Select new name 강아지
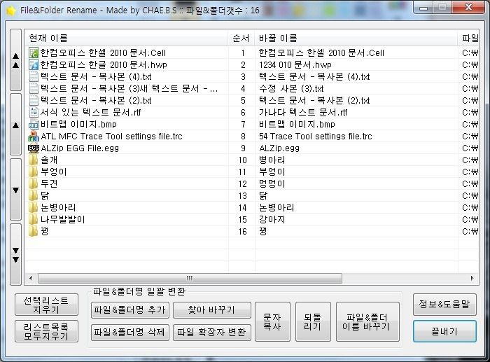490x362 pixels. tap(272, 219)
